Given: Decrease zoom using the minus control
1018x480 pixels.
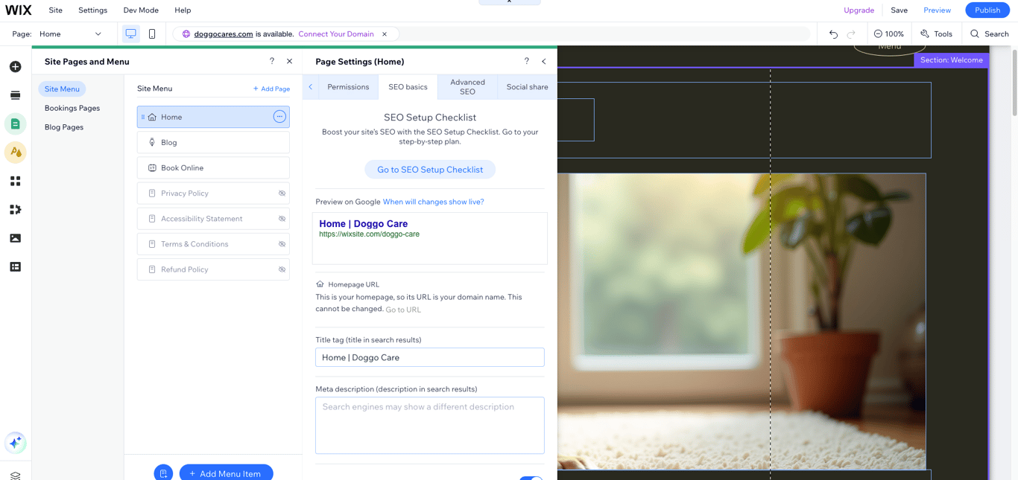Looking at the screenshot, I should click(877, 33).
